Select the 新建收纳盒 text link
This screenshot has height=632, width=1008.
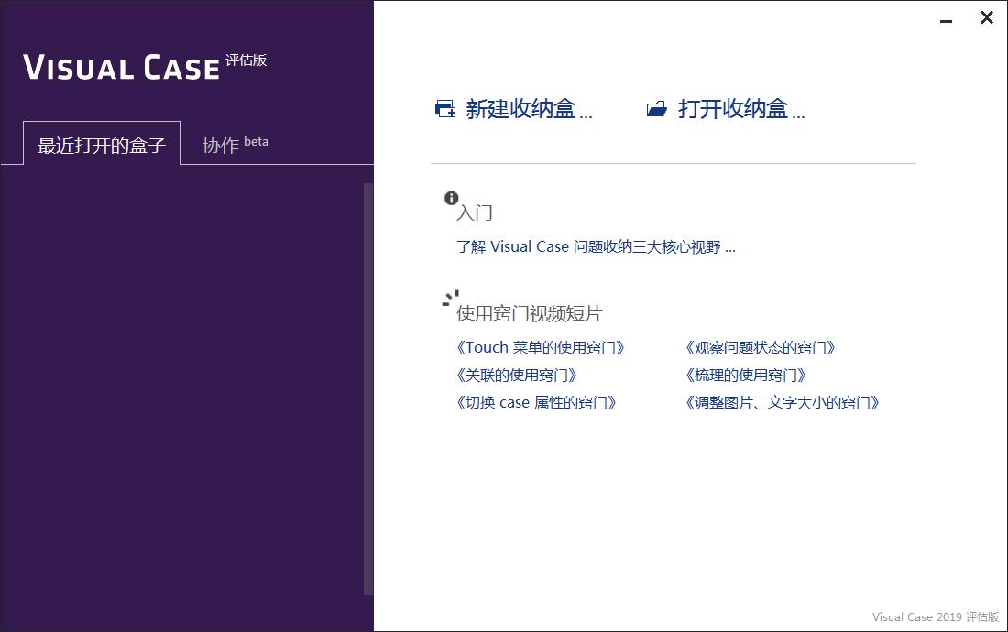tap(529, 110)
